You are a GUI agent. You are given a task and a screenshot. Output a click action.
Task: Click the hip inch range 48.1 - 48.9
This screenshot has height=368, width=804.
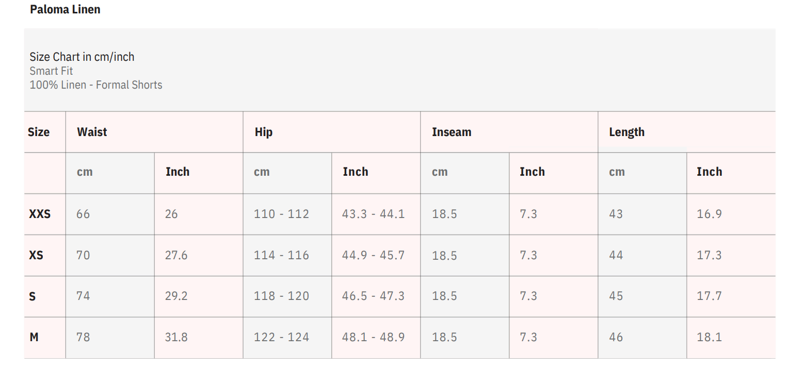coord(373,338)
